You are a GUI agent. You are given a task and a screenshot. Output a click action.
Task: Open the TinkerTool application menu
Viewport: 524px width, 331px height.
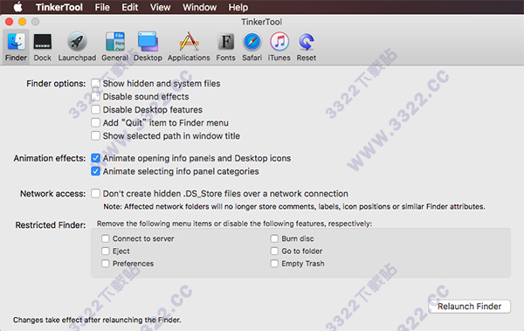pyautogui.click(x=59, y=7)
